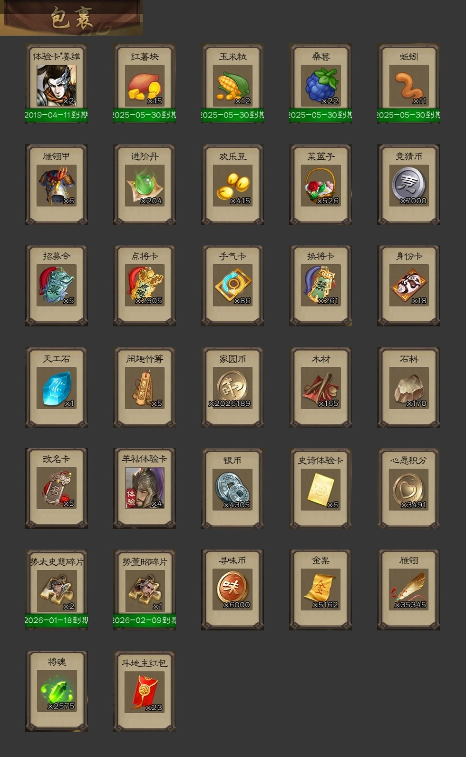Select the 雁翎甲 armor item
Screen dimensions: 466x757
(57, 185)
